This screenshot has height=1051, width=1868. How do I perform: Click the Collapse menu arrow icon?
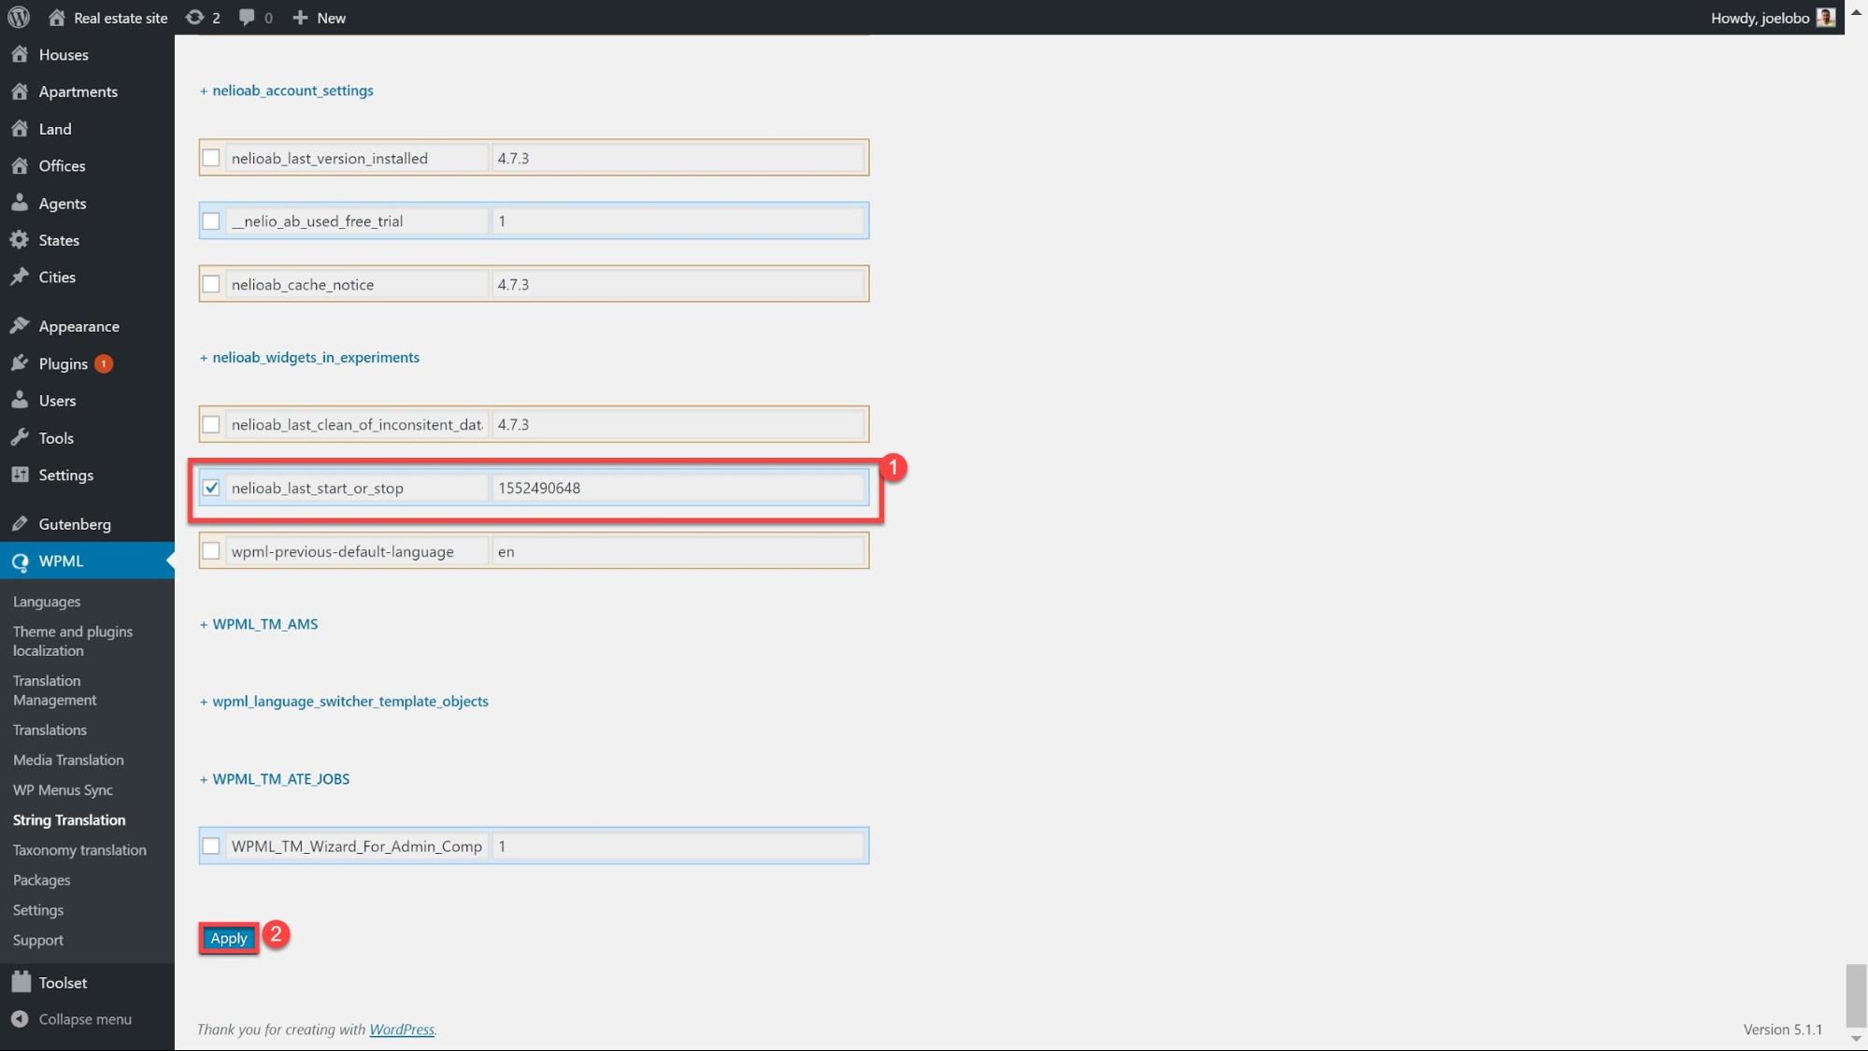pyautogui.click(x=20, y=1019)
